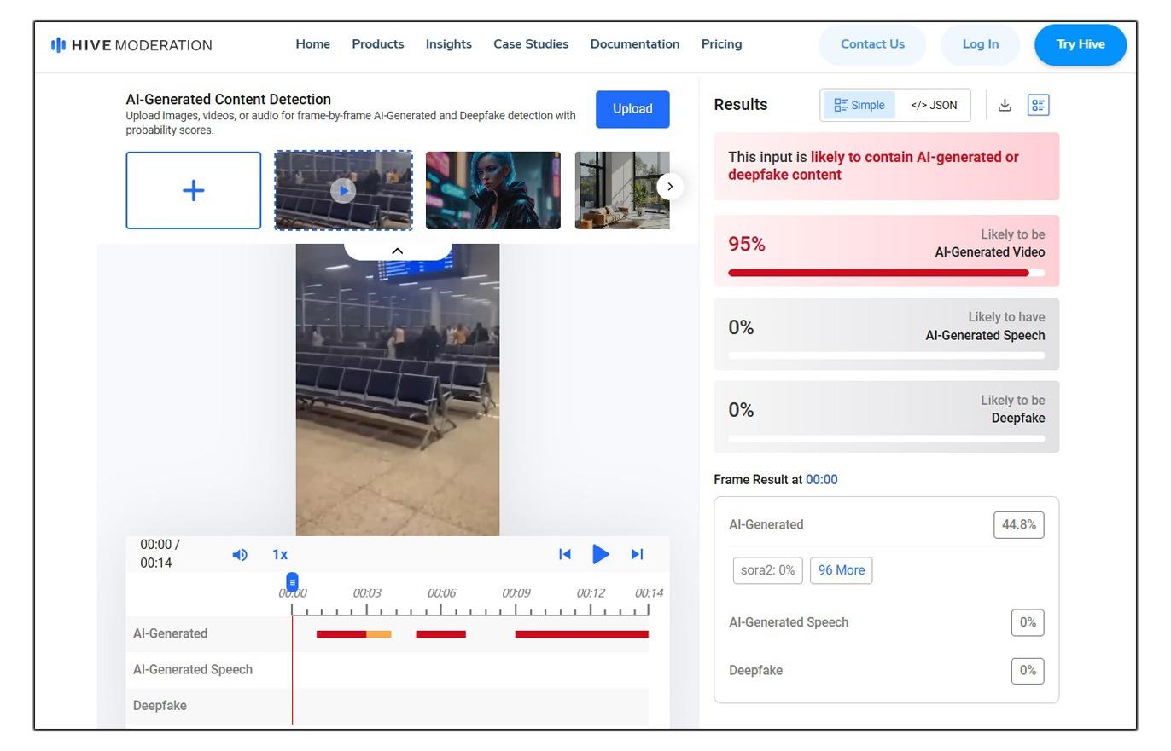Play the video using the play button
Viewport: 1171px width, 751px height.
(600, 555)
